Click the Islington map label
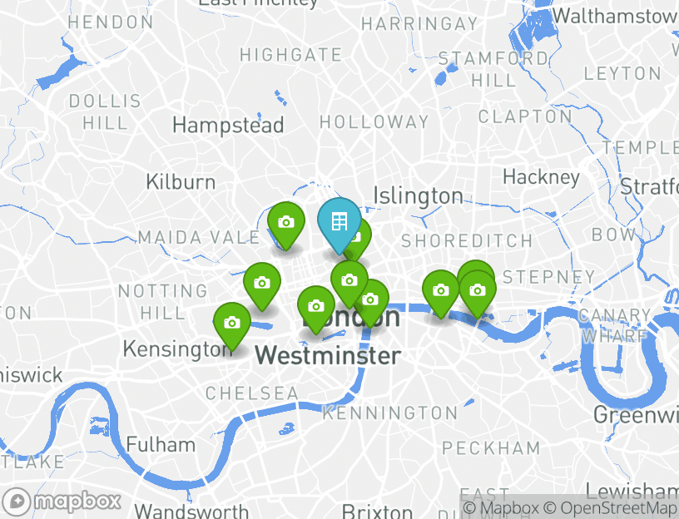679x519 pixels. click(x=419, y=195)
